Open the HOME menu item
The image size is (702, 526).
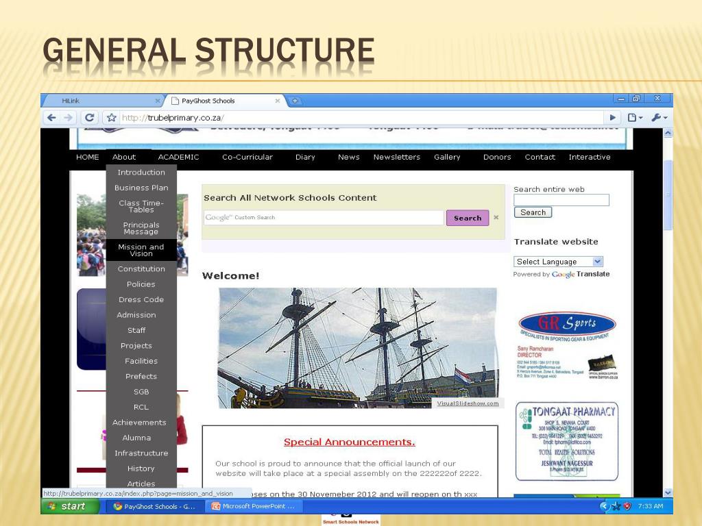pyautogui.click(x=87, y=157)
